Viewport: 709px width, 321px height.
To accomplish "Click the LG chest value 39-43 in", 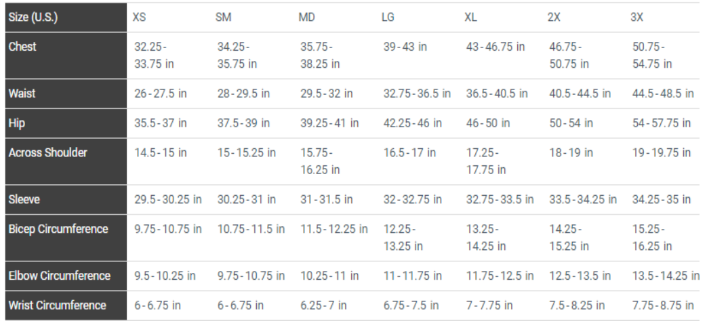I will pos(405,47).
